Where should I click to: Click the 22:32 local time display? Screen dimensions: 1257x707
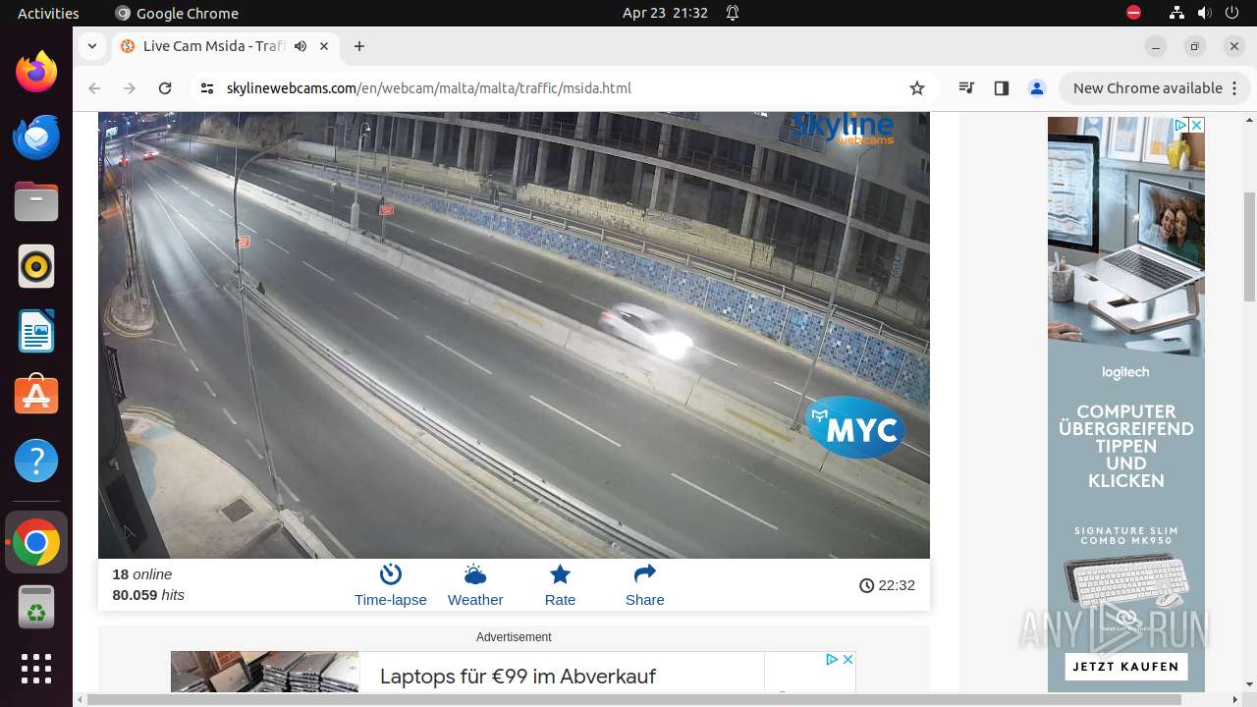tap(887, 585)
